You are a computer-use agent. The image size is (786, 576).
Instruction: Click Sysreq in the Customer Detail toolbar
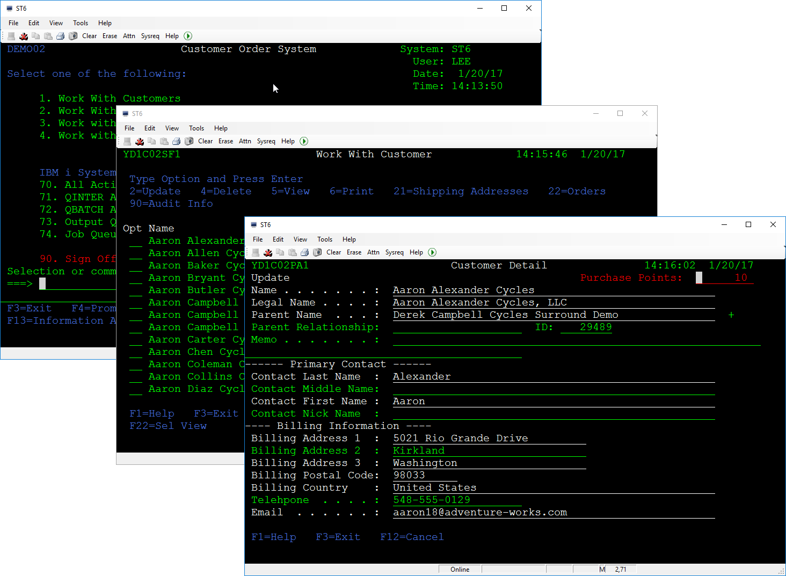tap(395, 252)
